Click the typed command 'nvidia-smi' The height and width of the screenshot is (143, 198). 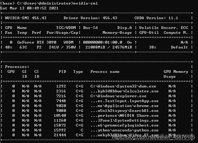click(85, 3)
